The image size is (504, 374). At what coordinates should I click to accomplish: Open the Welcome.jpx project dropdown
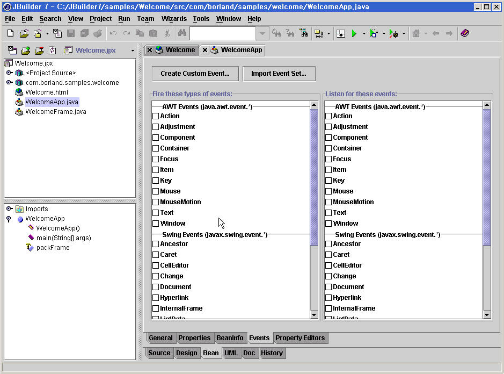point(133,51)
